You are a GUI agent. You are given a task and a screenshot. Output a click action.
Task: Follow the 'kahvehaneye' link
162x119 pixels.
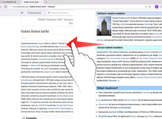click(27, 80)
